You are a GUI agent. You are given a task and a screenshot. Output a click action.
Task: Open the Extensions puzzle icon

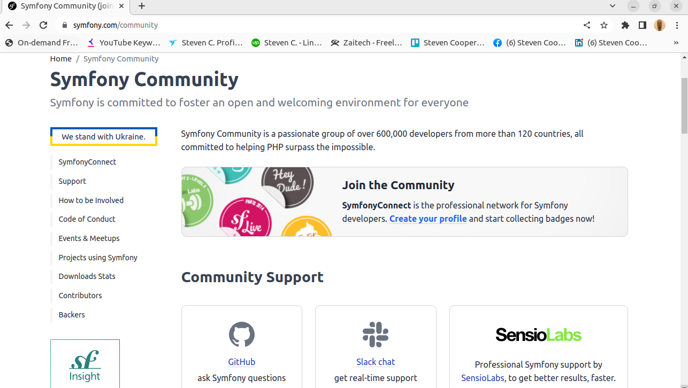[x=625, y=25]
